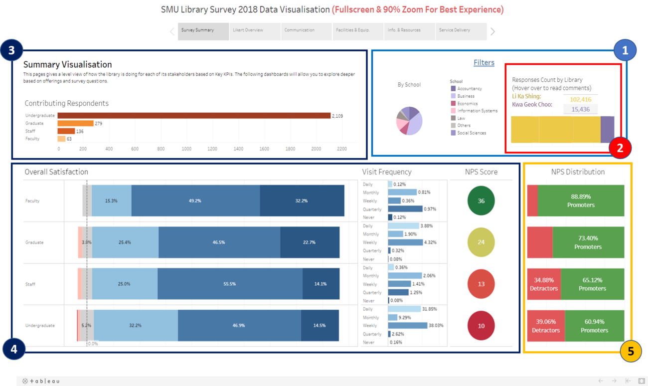Click Graduate 46.5% satisfaction segment
The height and width of the screenshot is (386, 648).
click(219, 242)
